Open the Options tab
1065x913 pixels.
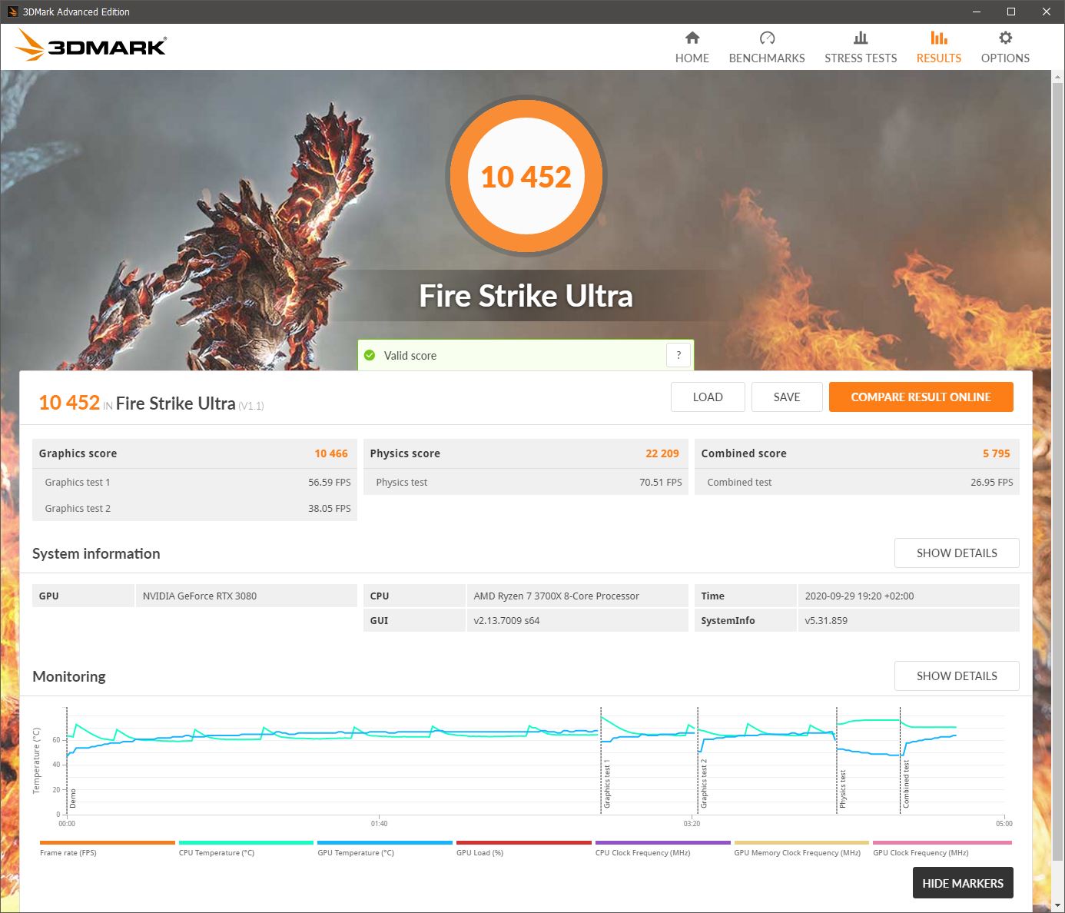point(1005,48)
